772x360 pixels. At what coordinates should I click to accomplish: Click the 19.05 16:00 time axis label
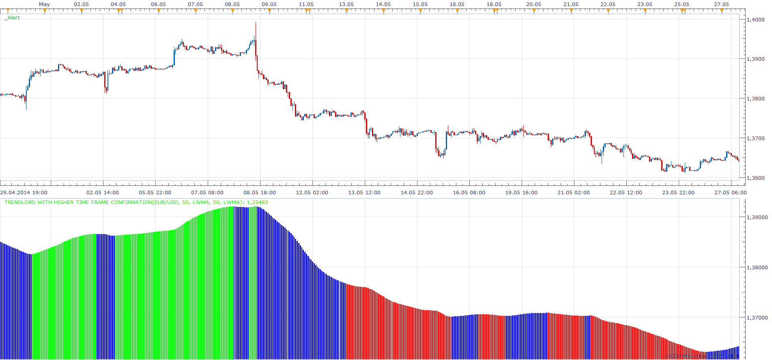point(521,193)
